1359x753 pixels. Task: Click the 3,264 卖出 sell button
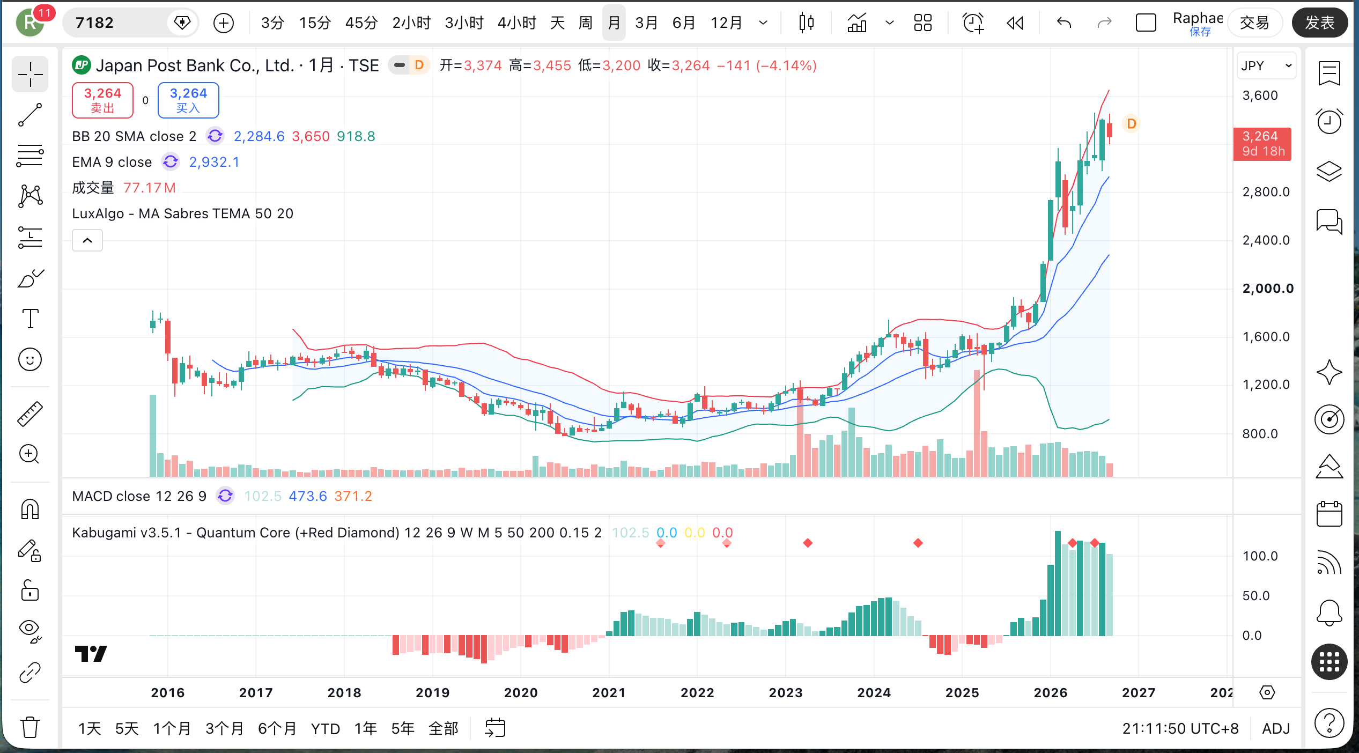[x=102, y=100]
